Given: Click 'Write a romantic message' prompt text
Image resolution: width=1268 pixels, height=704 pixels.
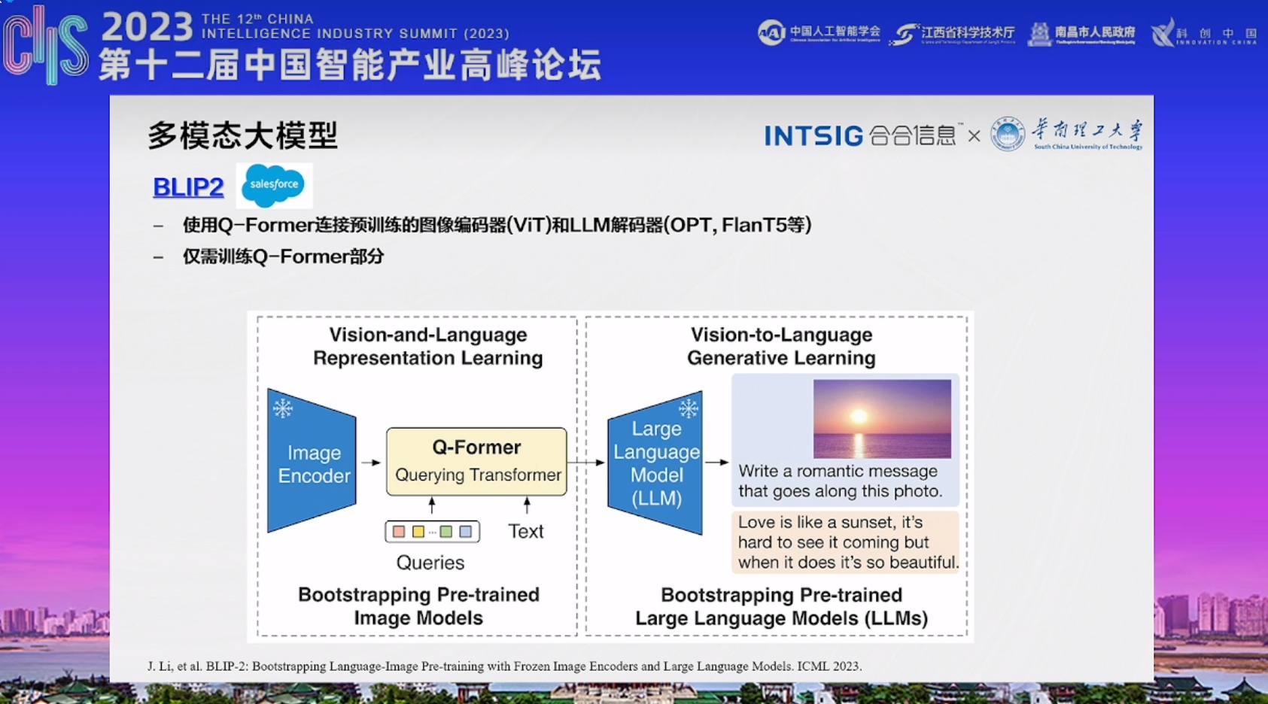Looking at the screenshot, I should pos(841,481).
